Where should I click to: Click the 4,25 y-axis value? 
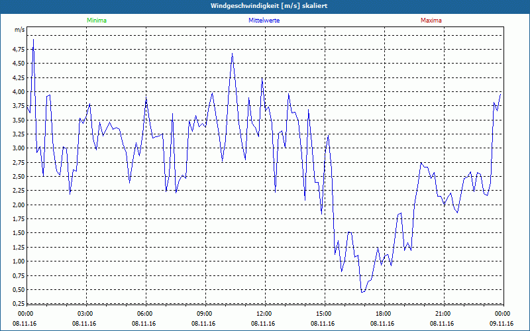coord(19,77)
